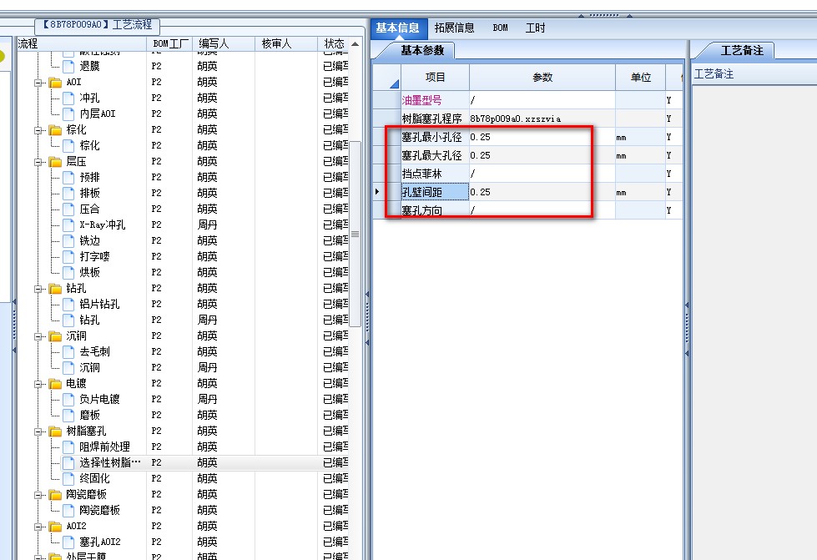Screen dimensions: 817x560
Task: Click the 退膜 document icon
Action: [68, 66]
